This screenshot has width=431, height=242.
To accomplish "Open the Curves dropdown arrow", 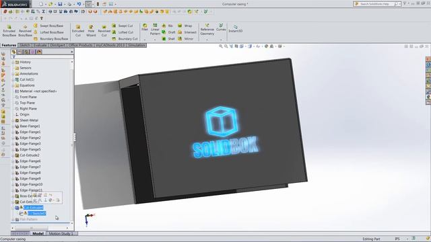I will pyautogui.click(x=221, y=40).
